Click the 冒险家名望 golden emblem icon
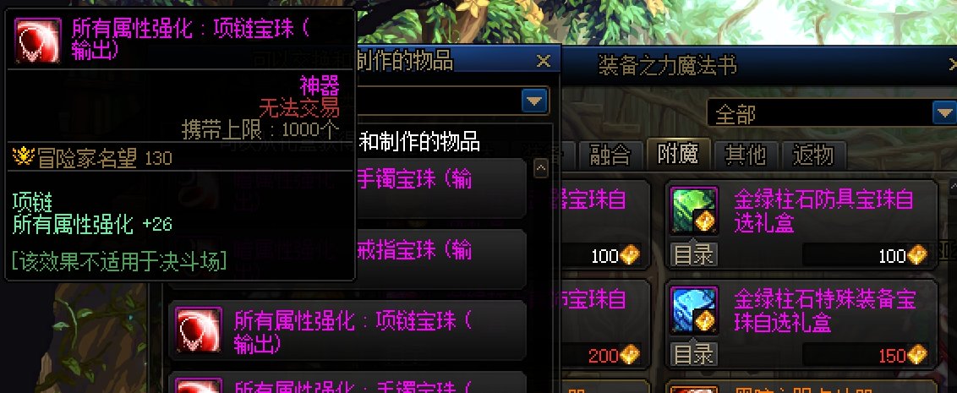This screenshot has width=957, height=393. coord(23,157)
